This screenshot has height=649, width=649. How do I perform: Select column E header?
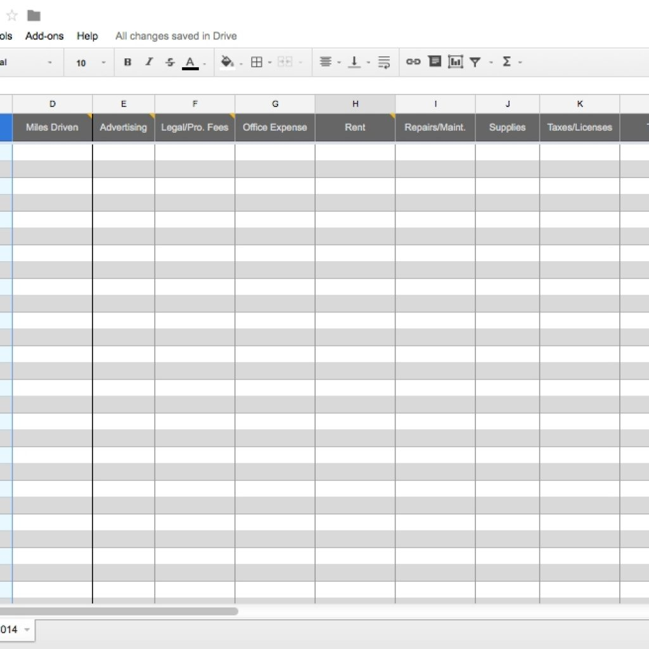pyautogui.click(x=124, y=104)
